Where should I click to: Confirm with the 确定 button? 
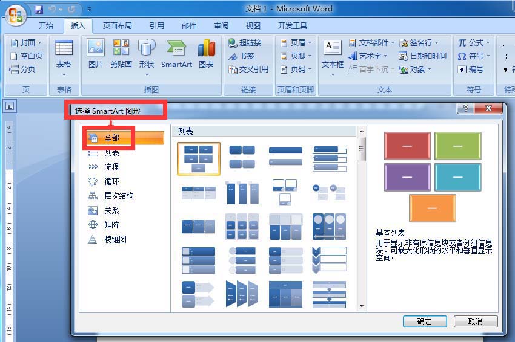(425, 321)
